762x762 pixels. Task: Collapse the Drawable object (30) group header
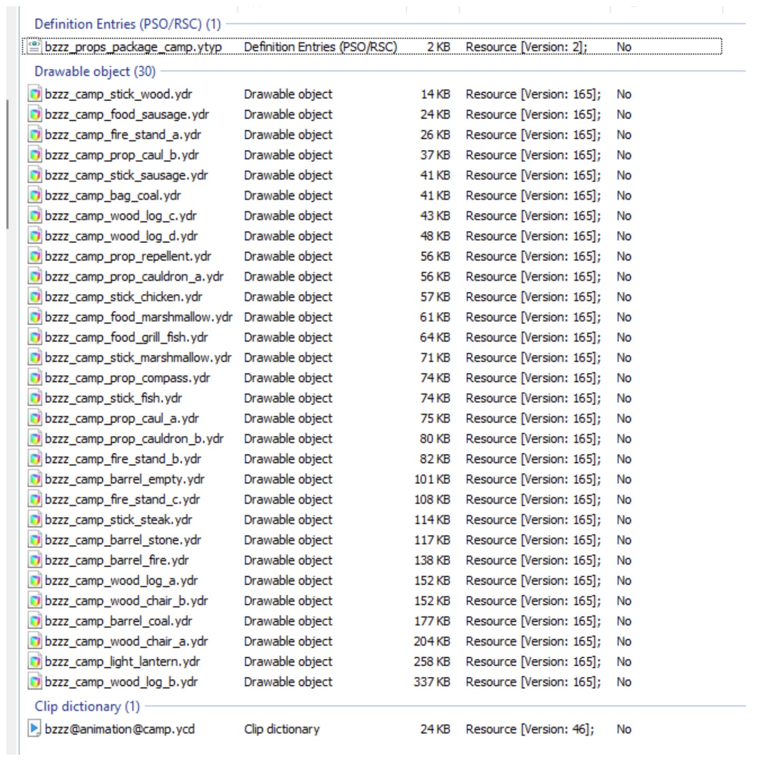[x=95, y=71]
